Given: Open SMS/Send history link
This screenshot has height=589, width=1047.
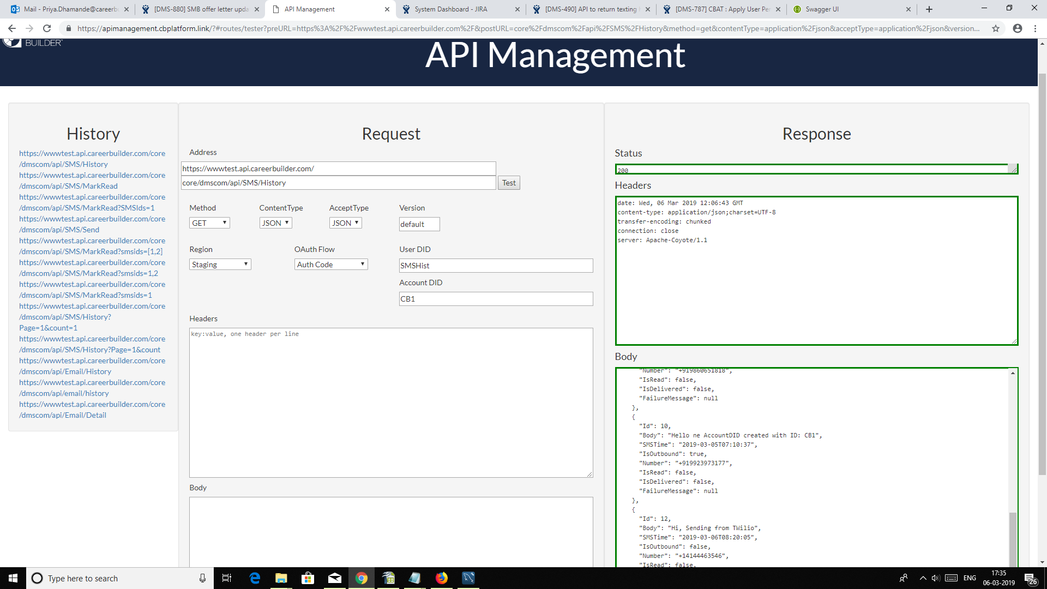Looking at the screenshot, I should click(92, 224).
